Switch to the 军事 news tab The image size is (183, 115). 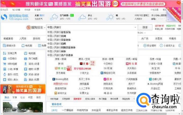(15, 97)
